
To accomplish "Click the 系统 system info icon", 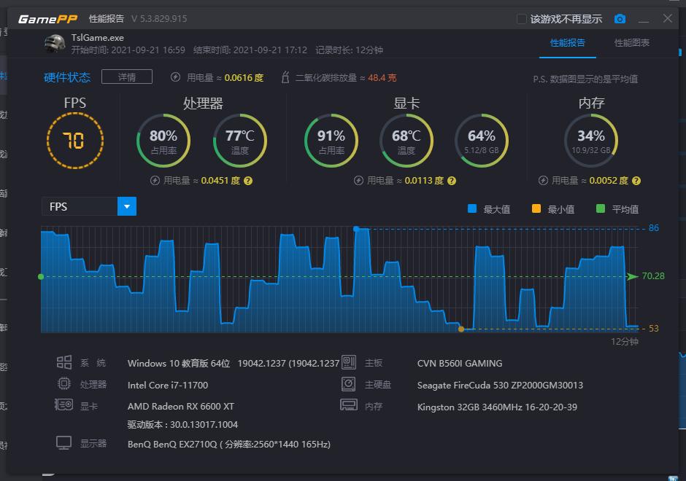I will (64, 362).
